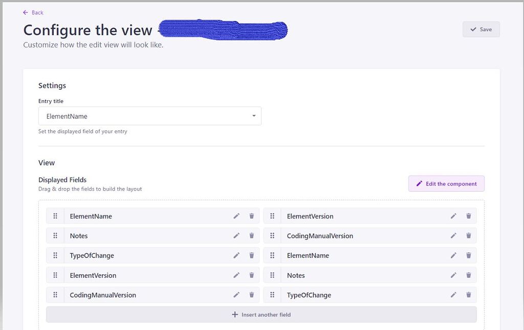Click the plus icon on Insert another field
Image resolution: width=524 pixels, height=330 pixels.
235,314
